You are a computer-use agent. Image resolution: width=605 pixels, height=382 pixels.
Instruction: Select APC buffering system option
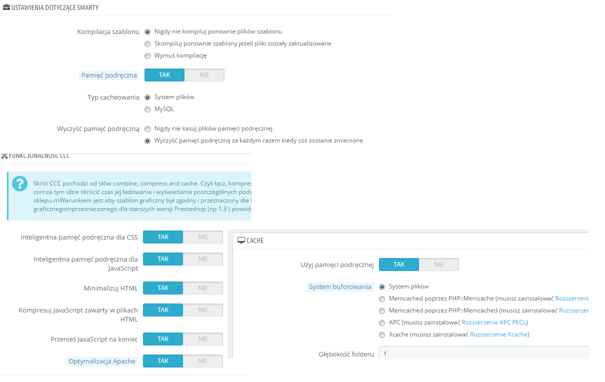click(x=382, y=322)
